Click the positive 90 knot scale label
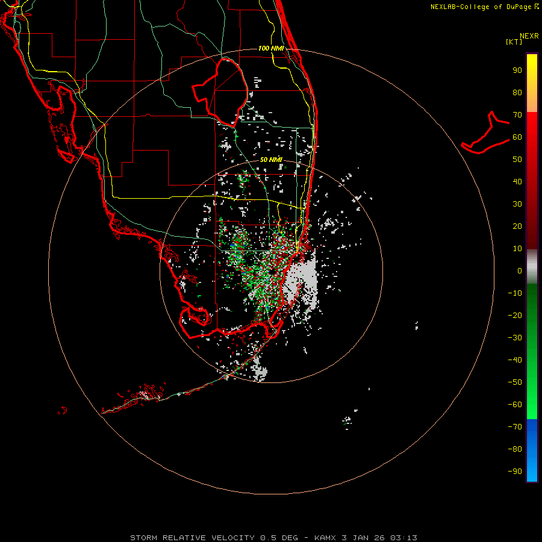This screenshot has width=542, height=542. (517, 70)
